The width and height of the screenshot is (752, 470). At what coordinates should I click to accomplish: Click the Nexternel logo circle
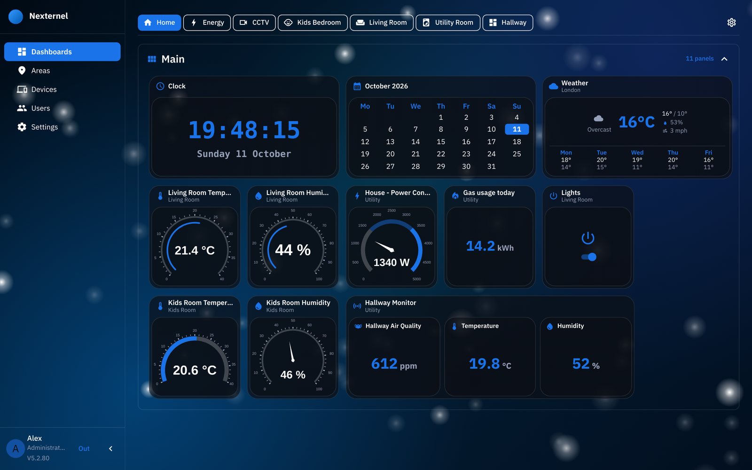pyautogui.click(x=16, y=16)
